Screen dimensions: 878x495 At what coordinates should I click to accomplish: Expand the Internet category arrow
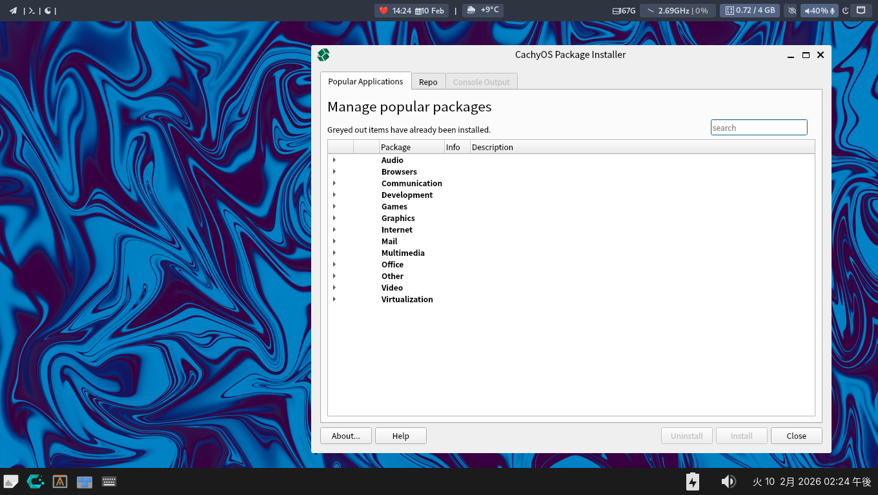[x=334, y=229]
